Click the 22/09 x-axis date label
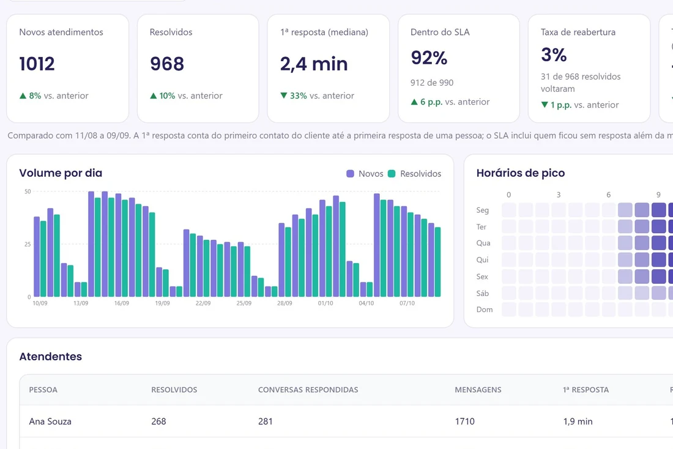 [x=203, y=303]
